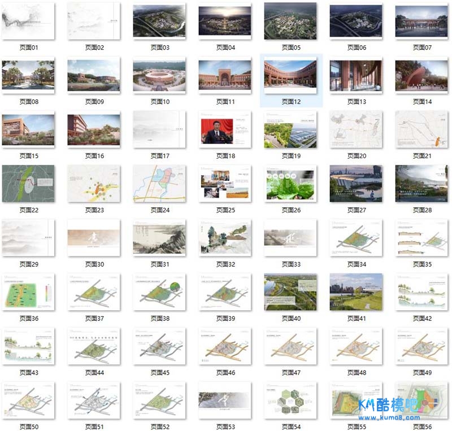Select the 页面22 green corridor map thumbnail
The width and height of the screenshot is (452, 431).
point(29,184)
